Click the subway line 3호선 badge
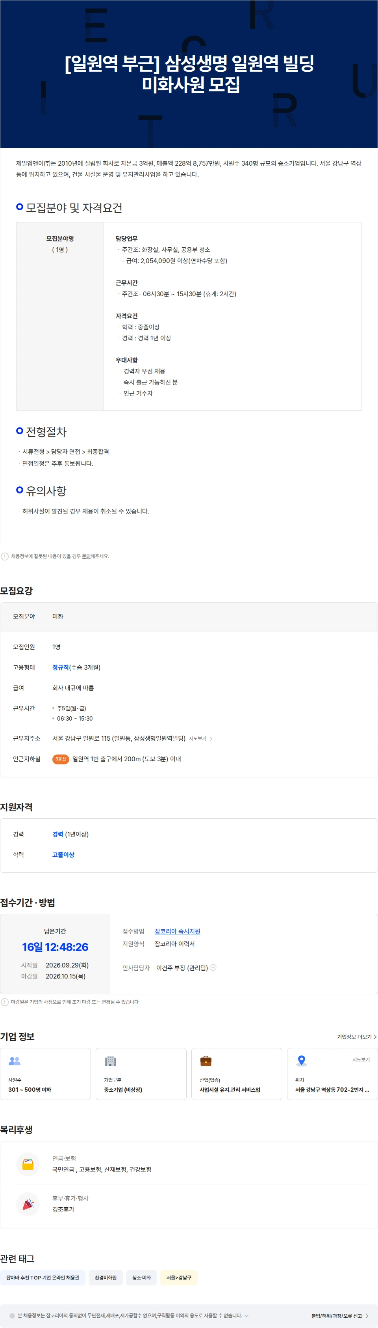 (61, 759)
